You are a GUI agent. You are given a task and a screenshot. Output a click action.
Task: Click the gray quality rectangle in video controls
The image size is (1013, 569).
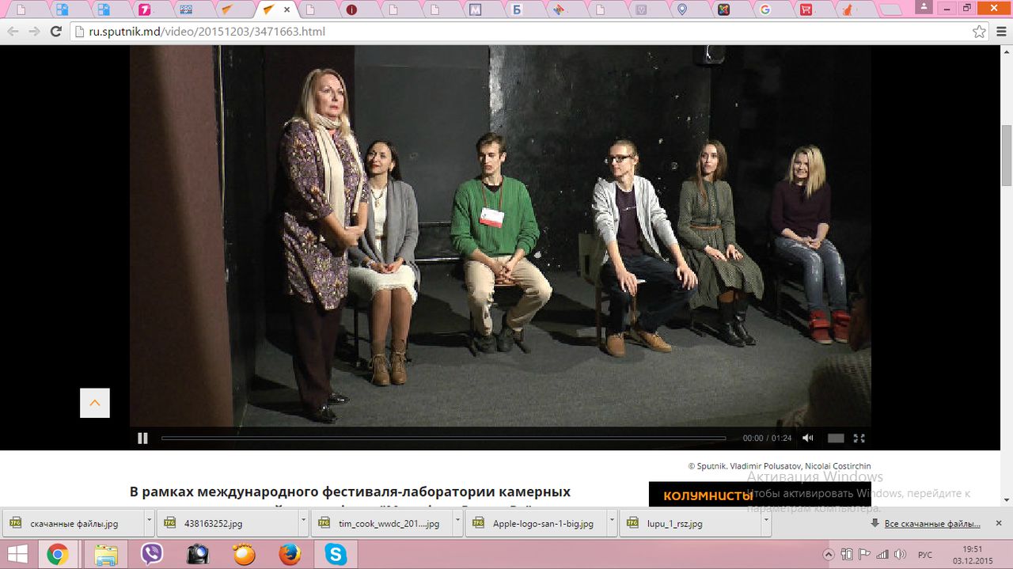(x=836, y=438)
